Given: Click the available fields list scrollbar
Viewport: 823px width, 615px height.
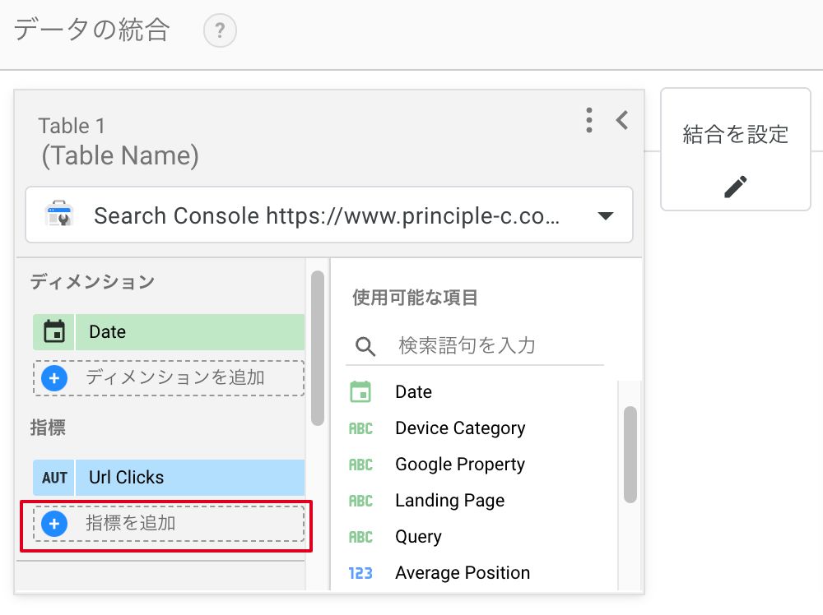Looking at the screenshot, I should [630, 454].
